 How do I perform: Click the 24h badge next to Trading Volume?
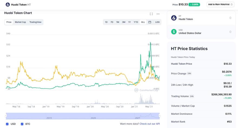(x=192, y=96)
